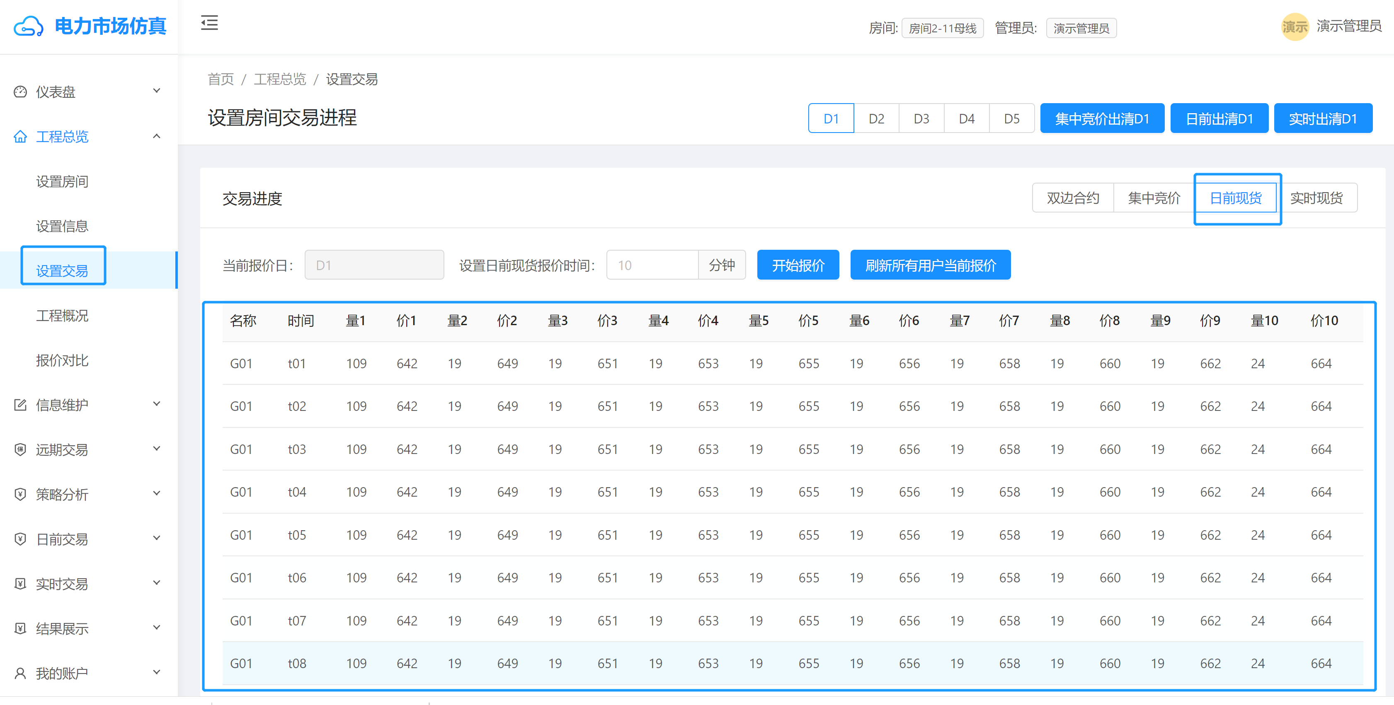
Task: Select the D3 day option
Action: point(921,118)
